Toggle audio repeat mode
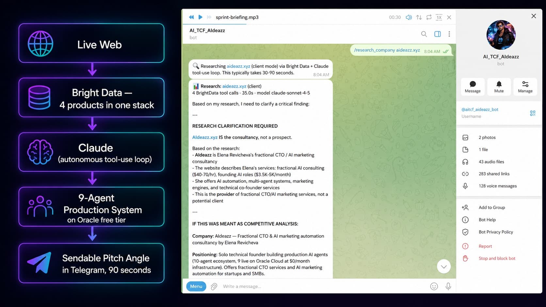Image resolution: width=546 pixels, height=307 pixels. [429, 17]
